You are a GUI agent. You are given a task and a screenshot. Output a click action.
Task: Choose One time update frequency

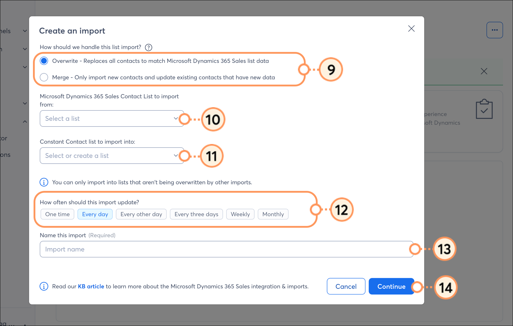click(x=58, y=214)
